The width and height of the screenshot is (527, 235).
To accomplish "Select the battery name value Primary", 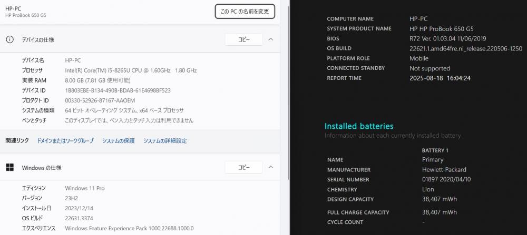I will (x=433, y=160).
